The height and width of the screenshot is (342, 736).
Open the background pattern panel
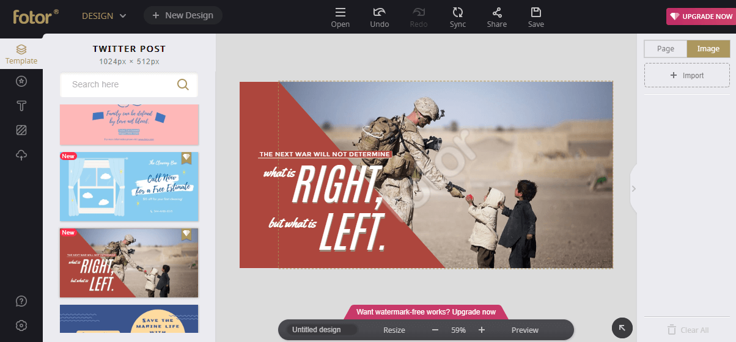click(21, 130)
